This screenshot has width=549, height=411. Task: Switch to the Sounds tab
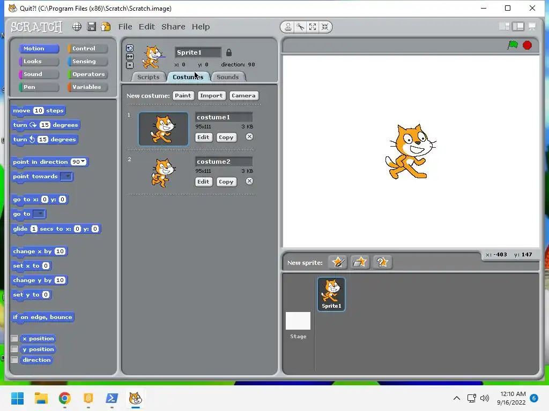coord(227,77)
